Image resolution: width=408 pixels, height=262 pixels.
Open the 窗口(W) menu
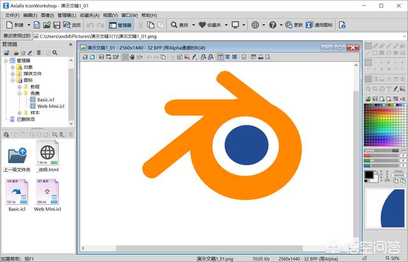(x=129, y=15)
